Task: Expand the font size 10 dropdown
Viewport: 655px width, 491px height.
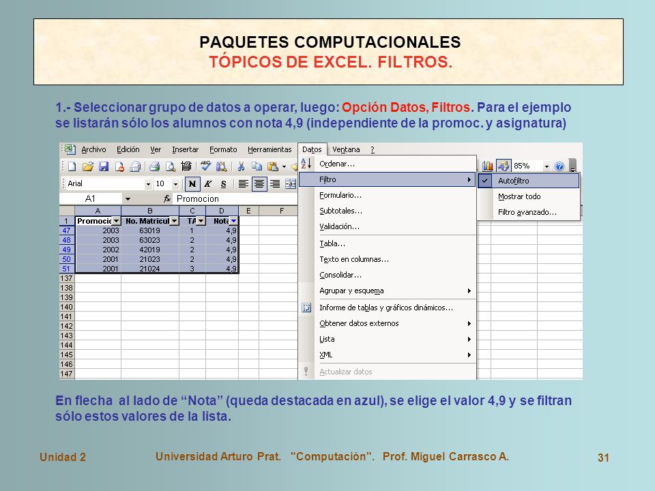Action: 175,183
